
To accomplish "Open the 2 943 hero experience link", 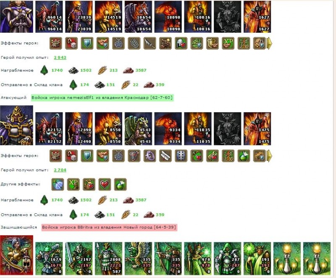I will pos(60,58).
